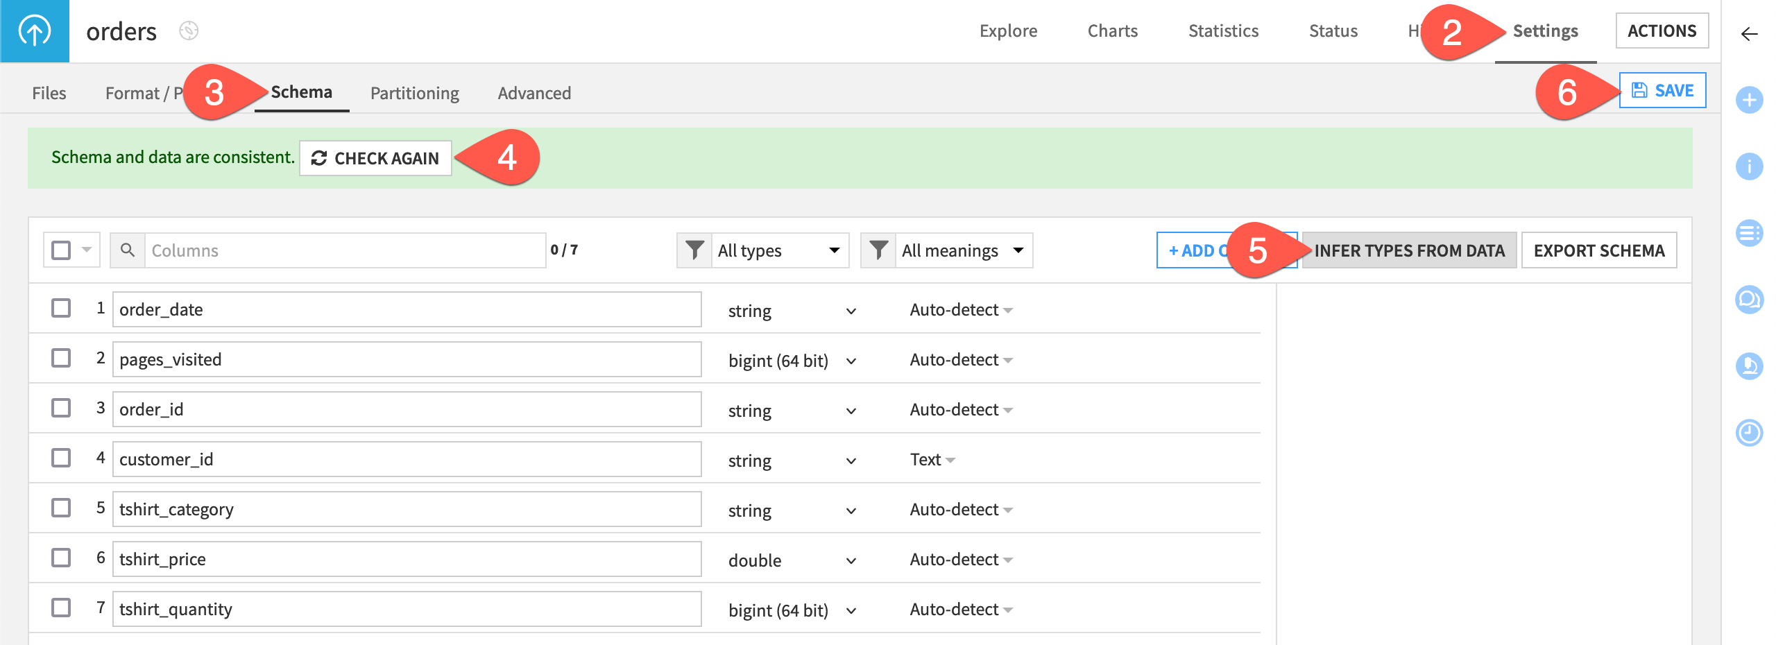This screenshot has width=1776, height=645.
Task: Open the right panel details info icon
Action: tap(1749, 166)
